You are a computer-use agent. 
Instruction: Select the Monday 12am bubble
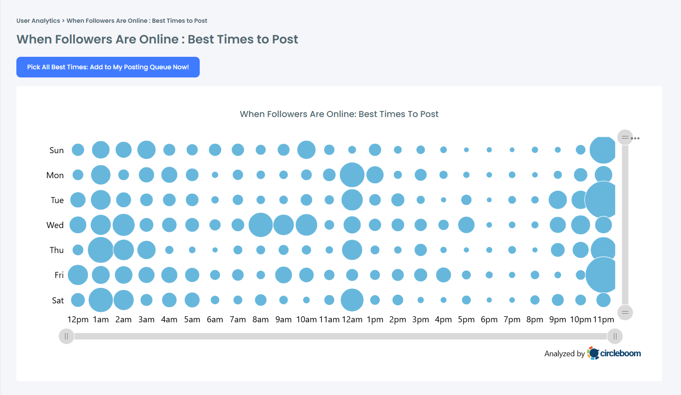pos(352,175)
